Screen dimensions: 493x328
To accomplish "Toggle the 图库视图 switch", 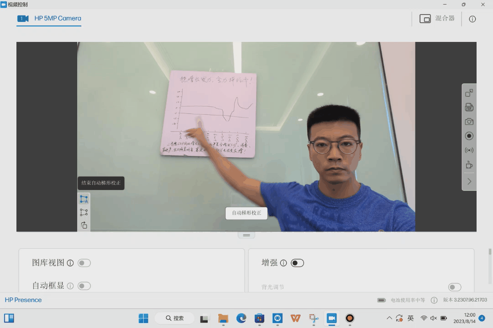I will tap(84, 263).
